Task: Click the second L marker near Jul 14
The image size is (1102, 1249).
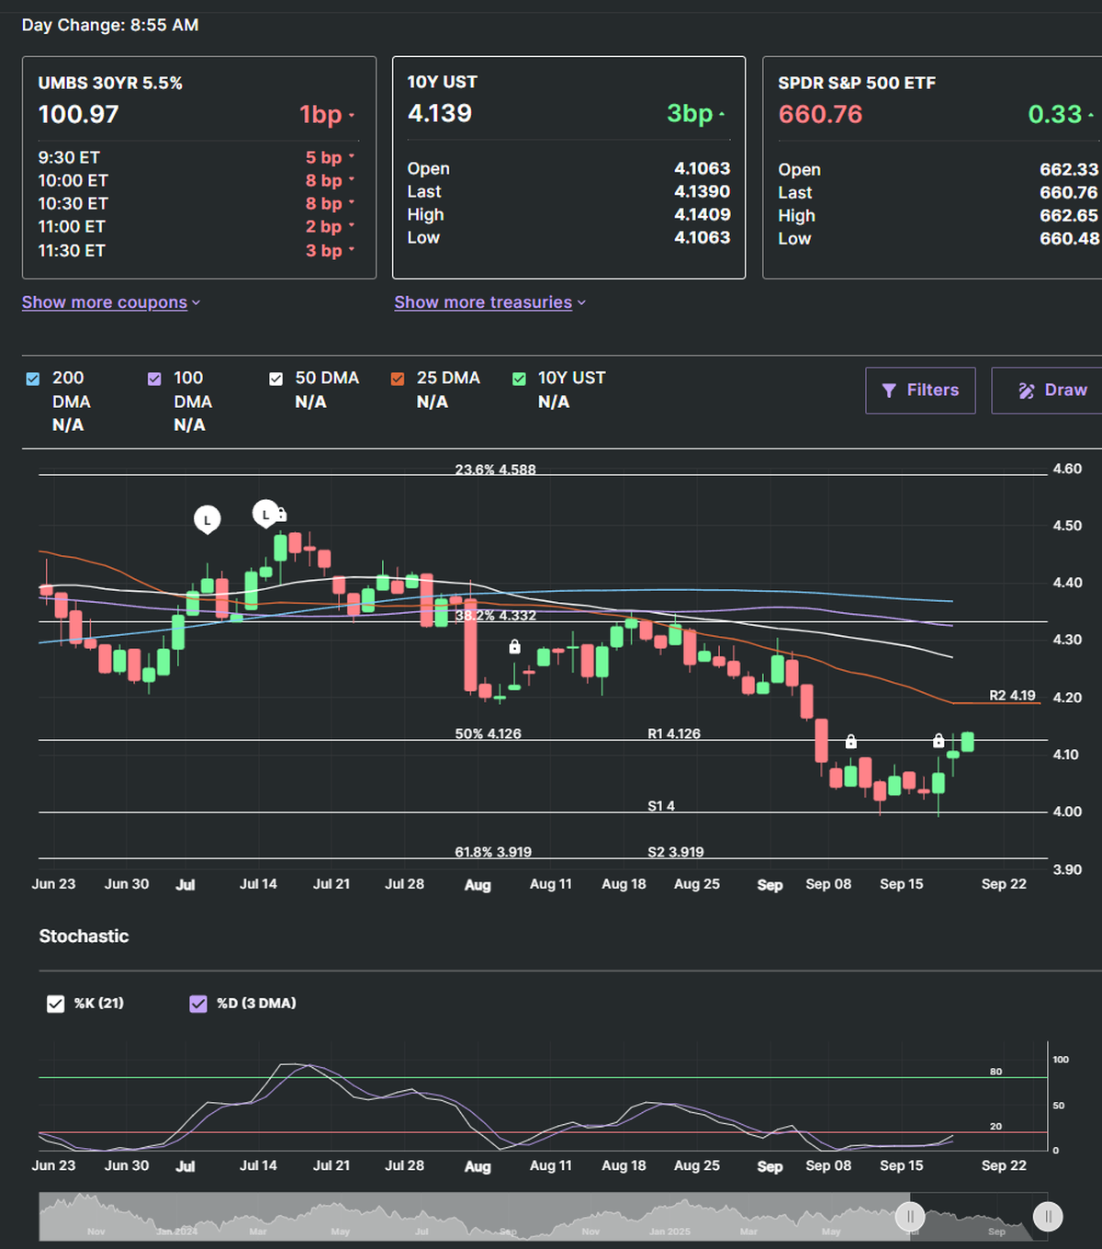Action: click(265, 513)
